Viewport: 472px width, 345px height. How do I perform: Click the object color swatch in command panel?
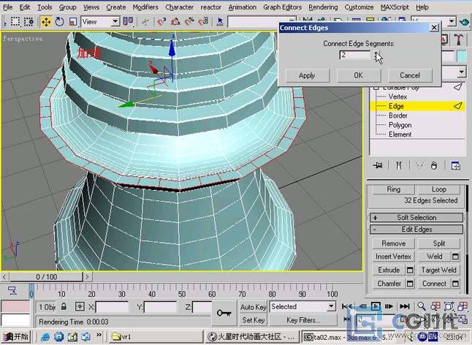click(x=462, y=56)
